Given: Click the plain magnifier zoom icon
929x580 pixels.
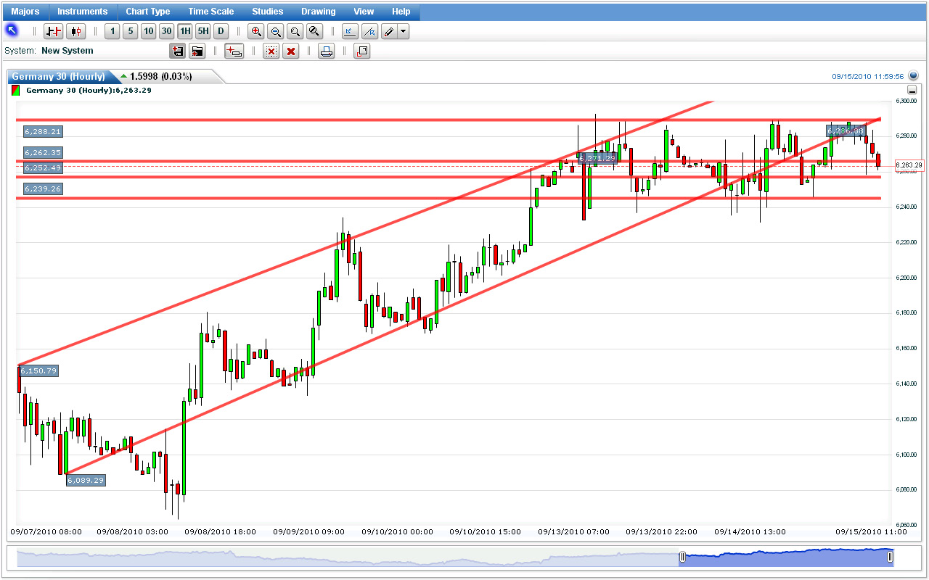Looking at the screenshot, I should coord(295,31).
